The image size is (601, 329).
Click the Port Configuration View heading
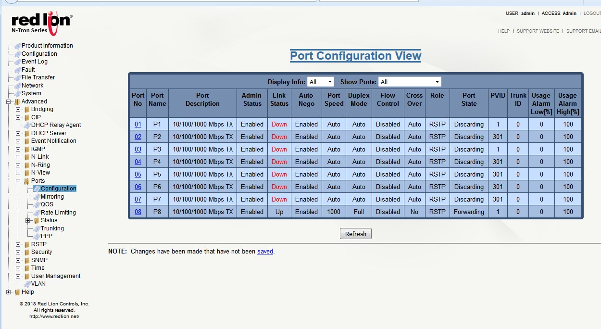pos(356,56)
